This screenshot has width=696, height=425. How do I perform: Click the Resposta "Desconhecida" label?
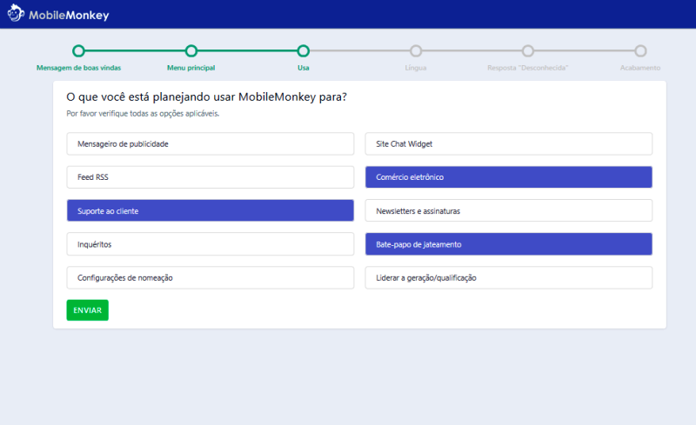pos(528,68)
